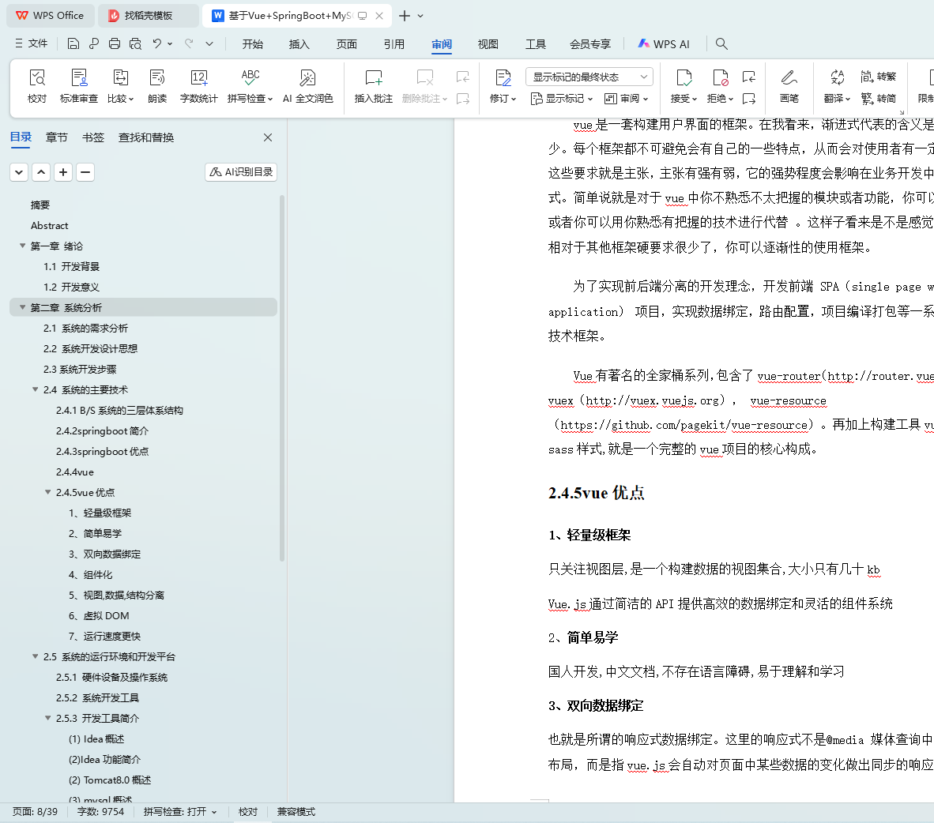The height and width of the screenshot is (823, 934).
Task: Click the 拒绝 reject change icon
Action: 720,78
